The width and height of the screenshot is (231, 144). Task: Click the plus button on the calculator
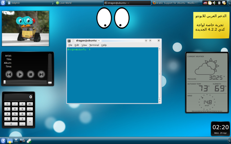[30, 114]
